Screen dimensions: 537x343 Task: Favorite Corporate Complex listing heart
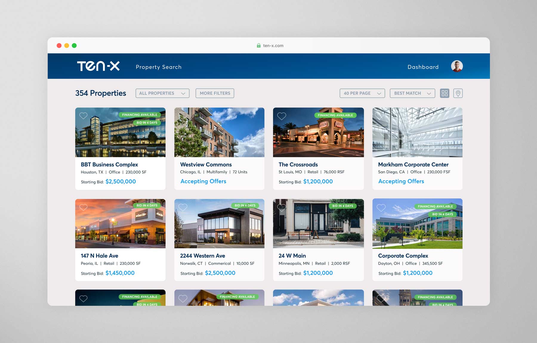pos(381,207)
